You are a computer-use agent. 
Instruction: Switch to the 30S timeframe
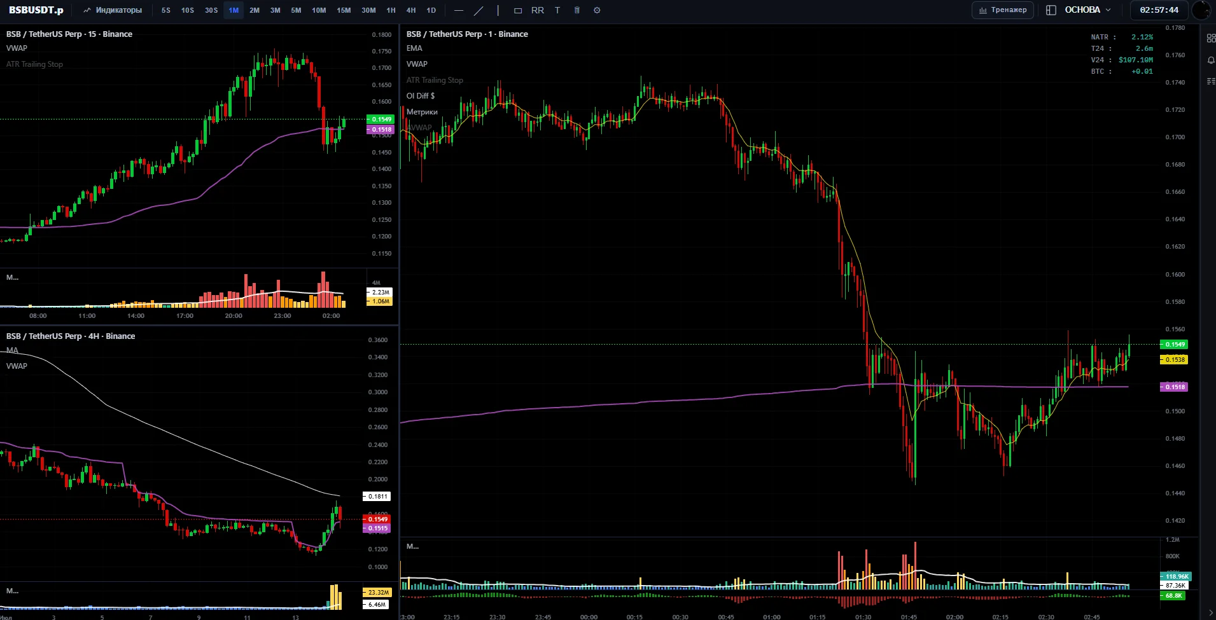(211, 10)
